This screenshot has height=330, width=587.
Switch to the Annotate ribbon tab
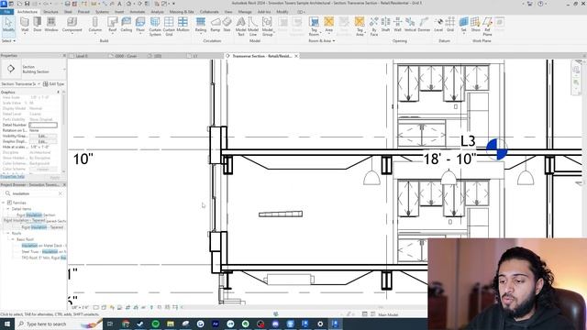(x=137, y=12)
